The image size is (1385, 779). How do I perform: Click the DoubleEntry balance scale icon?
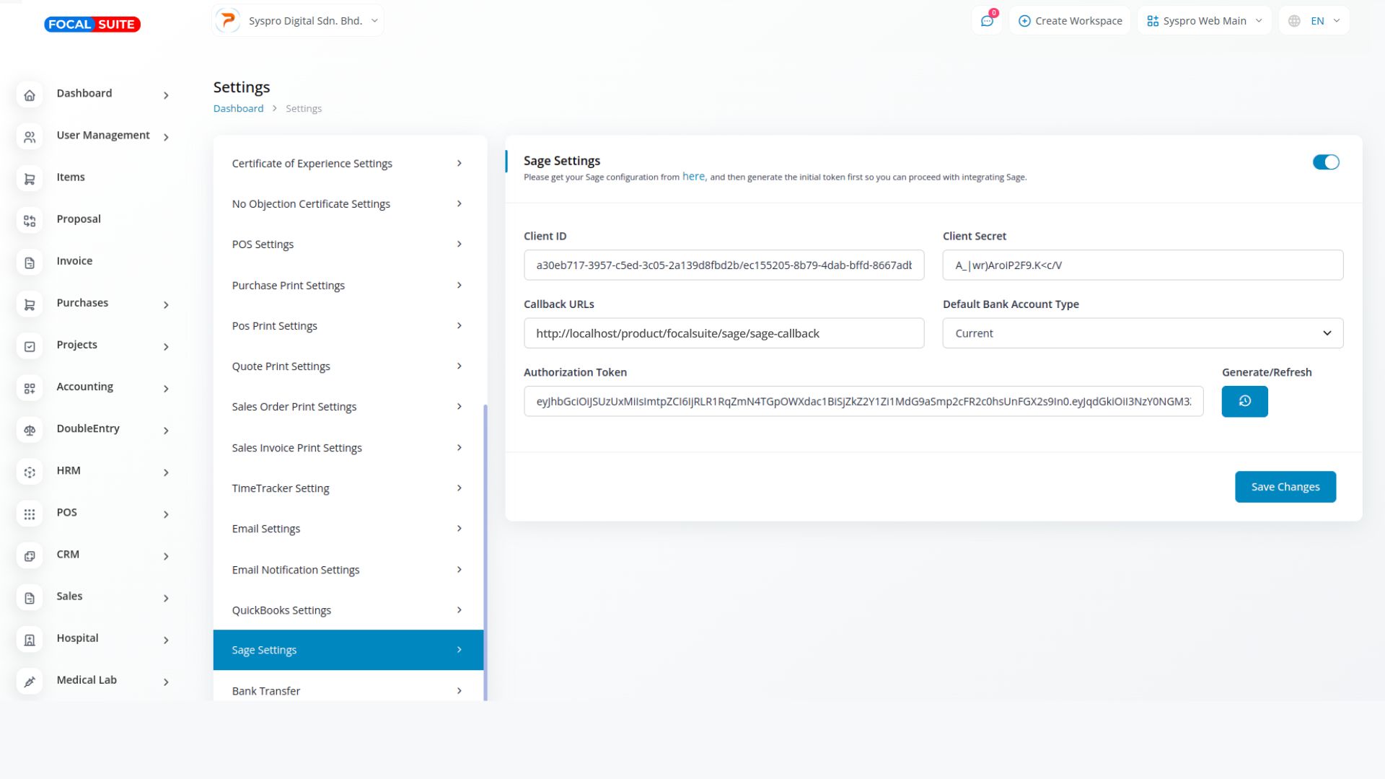pos(30,431)
